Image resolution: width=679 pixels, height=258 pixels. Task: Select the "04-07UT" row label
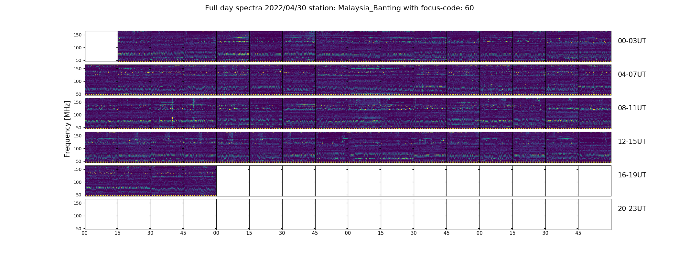632,74
